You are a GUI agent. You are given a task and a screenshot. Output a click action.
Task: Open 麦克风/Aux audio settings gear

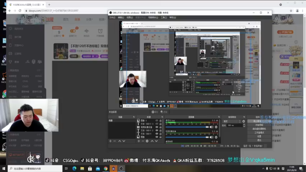[x=216, y=127]
